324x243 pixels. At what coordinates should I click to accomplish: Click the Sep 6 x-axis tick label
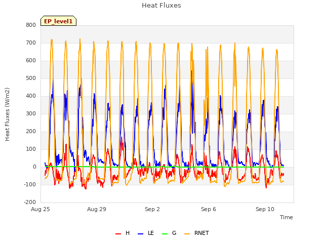click(x=209, y=209)
